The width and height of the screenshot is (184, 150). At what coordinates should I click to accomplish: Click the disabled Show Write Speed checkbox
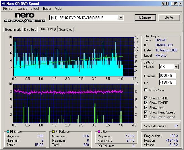coord(146,117)
